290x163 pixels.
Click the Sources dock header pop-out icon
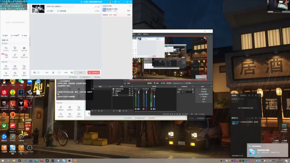click(x=132, y=87)
